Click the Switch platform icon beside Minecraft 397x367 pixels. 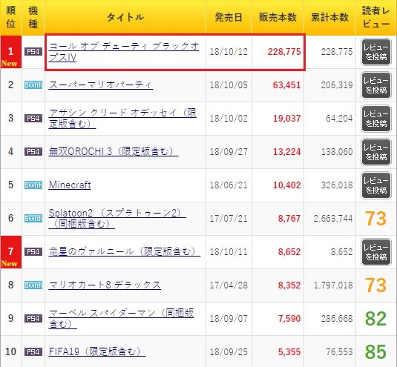[33, 185]
